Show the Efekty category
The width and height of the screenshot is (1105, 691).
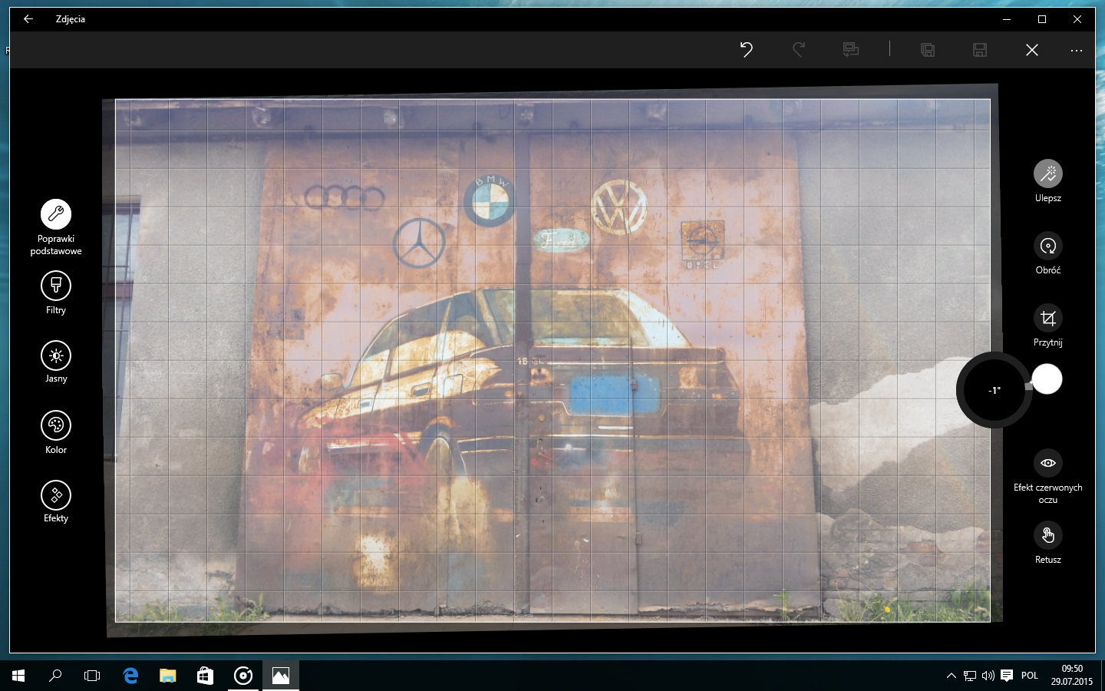click(x=56, y=501)
